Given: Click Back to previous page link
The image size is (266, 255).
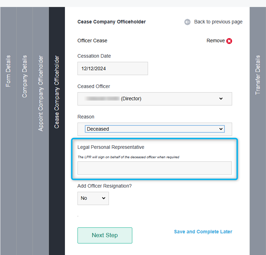Looking at the screenshot, I should pos(218,22).
